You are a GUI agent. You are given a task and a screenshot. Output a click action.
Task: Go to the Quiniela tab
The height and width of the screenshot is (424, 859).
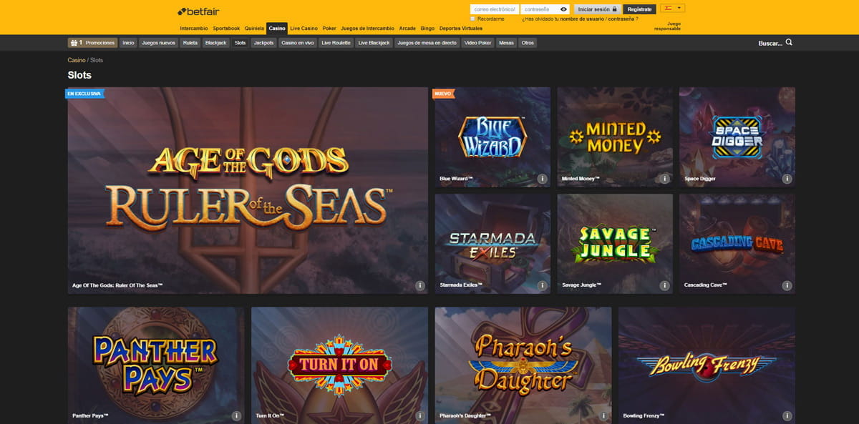pyautogui.click(x=254, y=29)
